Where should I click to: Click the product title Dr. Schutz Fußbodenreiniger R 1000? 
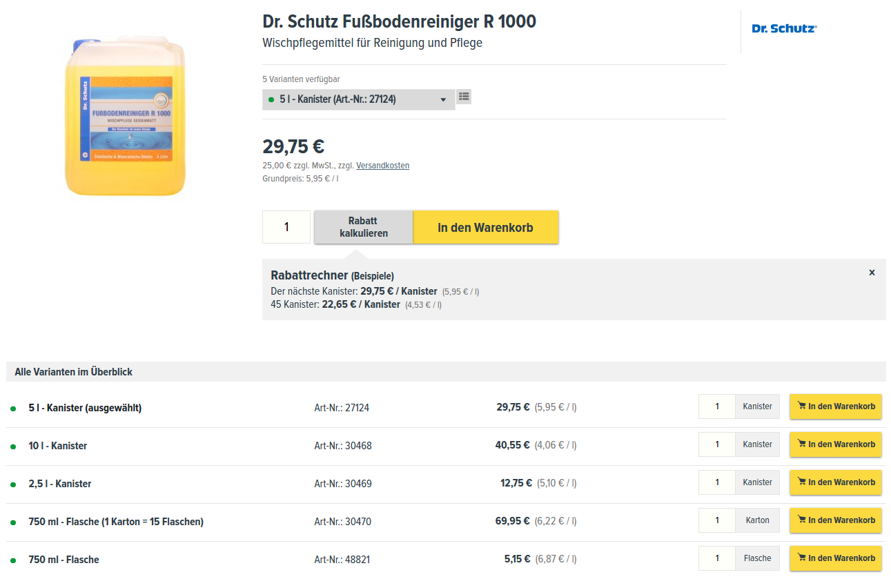click(x=399, y=21)
